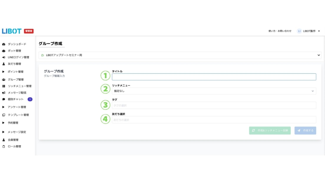The image size is (325, 183).
Task: Click the 作成する button
Action: point(305,131)
